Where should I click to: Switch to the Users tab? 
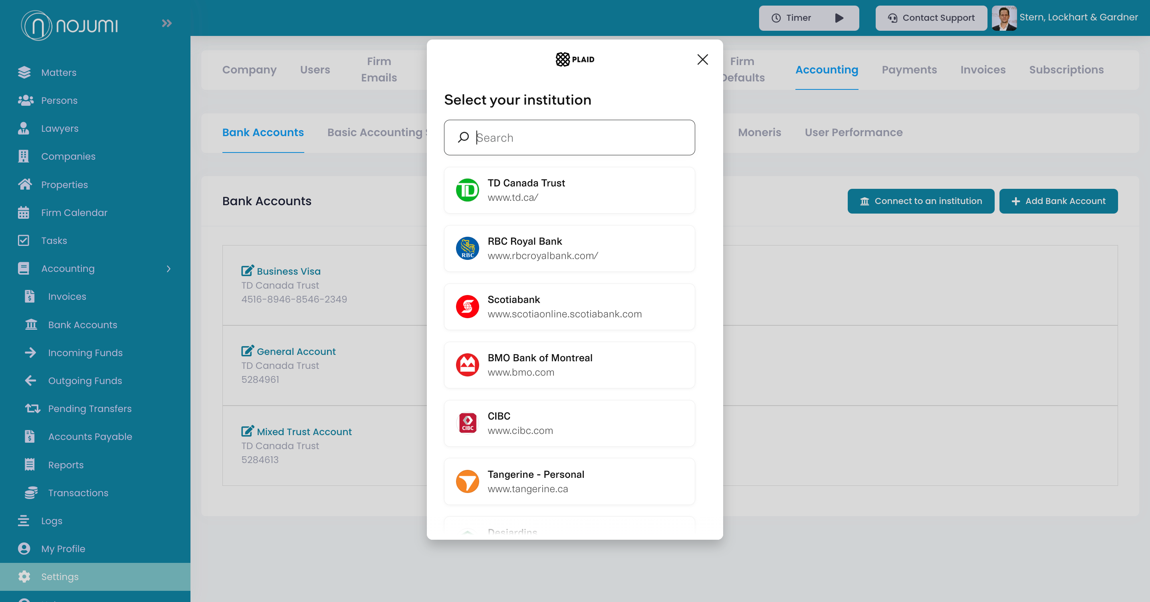pyautogui.click(x=315, y=69)
